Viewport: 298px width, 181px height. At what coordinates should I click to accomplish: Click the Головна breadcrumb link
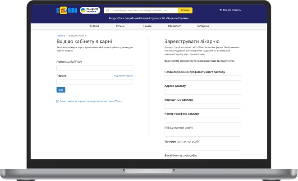click(x=60, y=35)
